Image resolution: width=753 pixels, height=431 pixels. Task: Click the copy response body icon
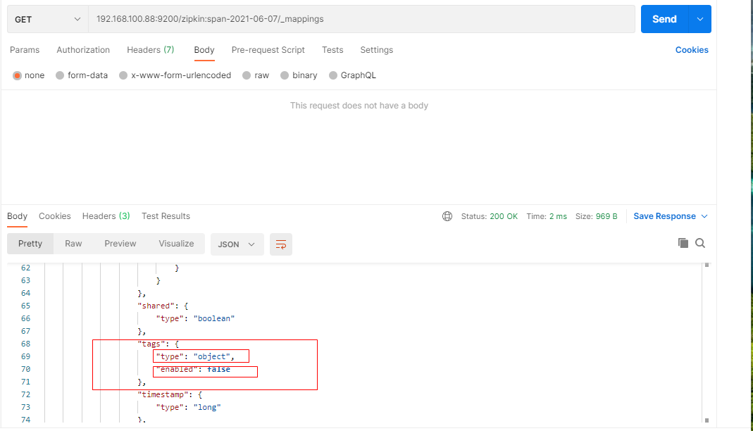683,242
